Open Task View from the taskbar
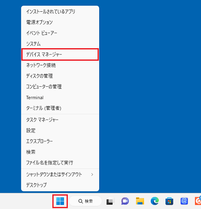This screenshot has height=209, width=201. click(x=110, y=201)
